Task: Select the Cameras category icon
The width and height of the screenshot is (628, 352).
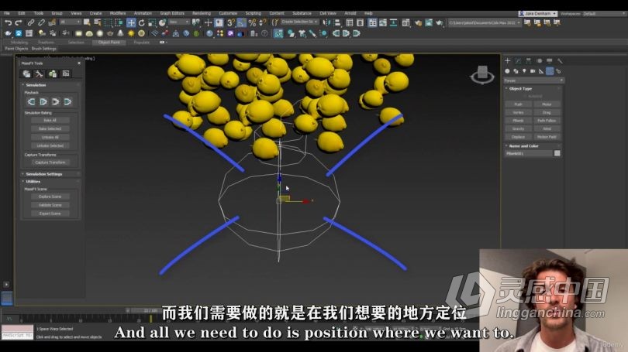Action: (533, 71)
